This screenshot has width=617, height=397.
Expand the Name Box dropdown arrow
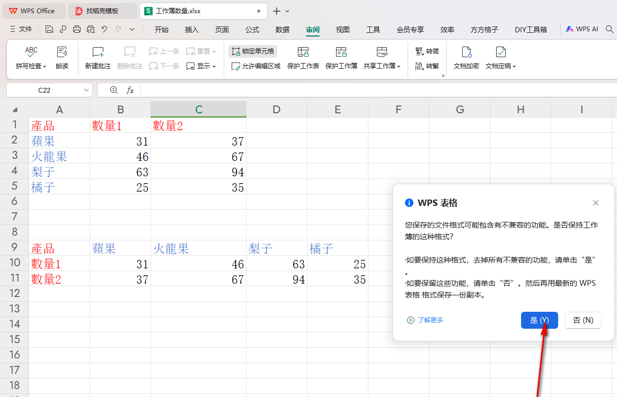(86, 90)
